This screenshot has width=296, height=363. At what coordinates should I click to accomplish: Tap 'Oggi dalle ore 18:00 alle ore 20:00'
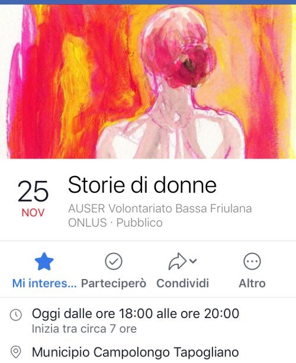136,314
